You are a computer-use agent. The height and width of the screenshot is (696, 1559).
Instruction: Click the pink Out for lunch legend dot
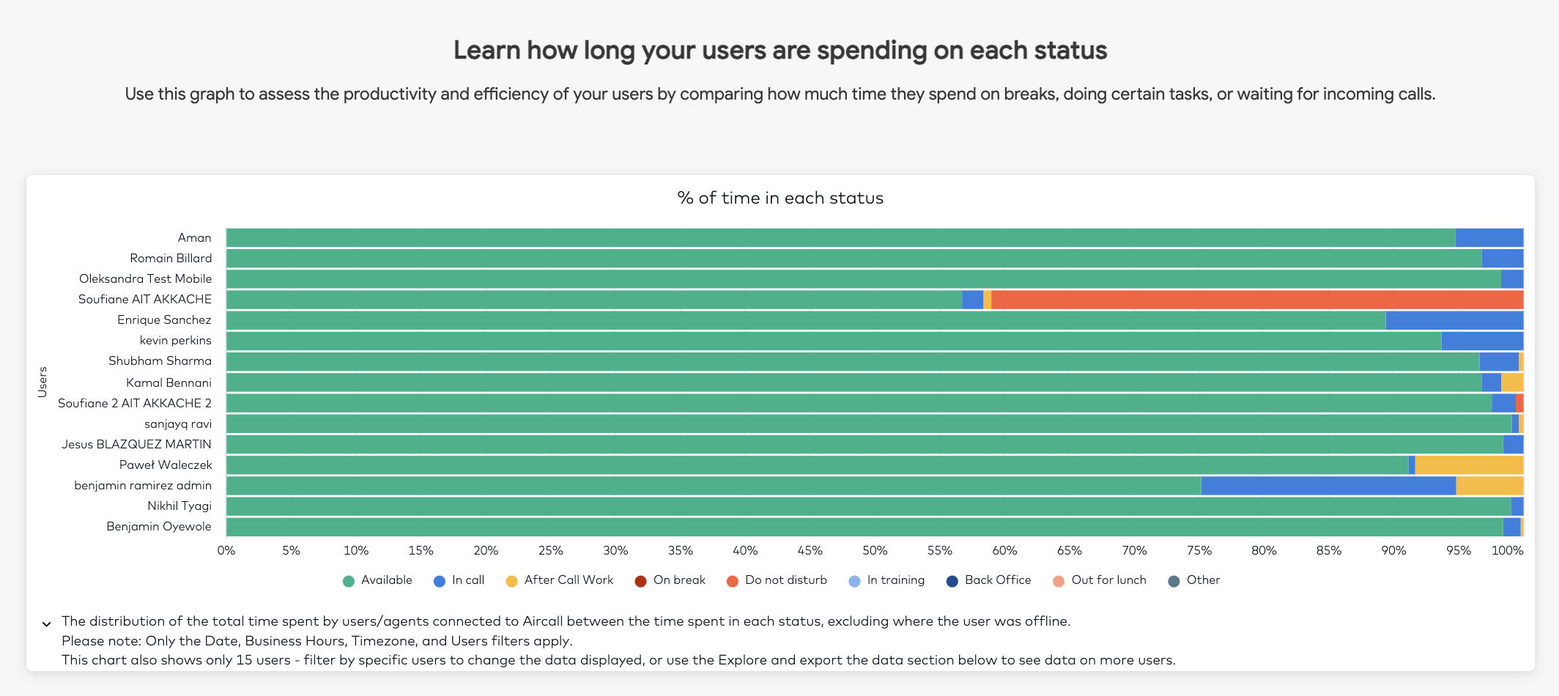[x=1059, y=581]
